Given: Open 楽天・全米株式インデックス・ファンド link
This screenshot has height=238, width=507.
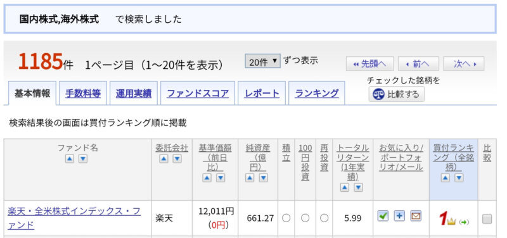Looking at the screenshot, I should coord(74,218).
